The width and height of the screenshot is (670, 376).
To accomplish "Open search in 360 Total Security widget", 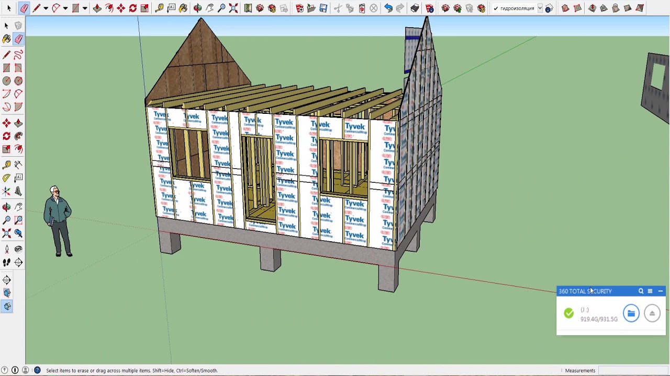I will (641, 291).
